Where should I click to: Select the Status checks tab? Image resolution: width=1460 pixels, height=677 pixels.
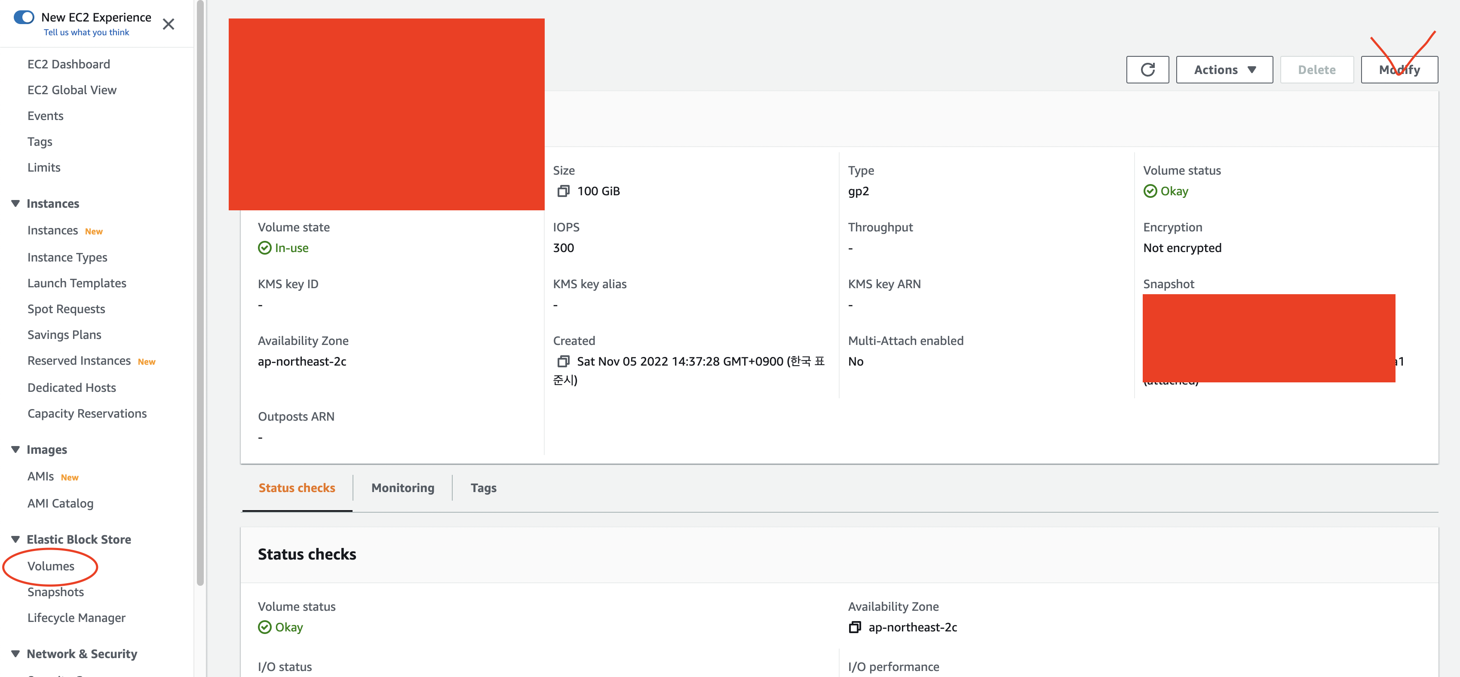click(x=296, y=488)
